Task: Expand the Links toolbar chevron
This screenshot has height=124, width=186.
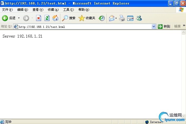Action: point(184,25)
